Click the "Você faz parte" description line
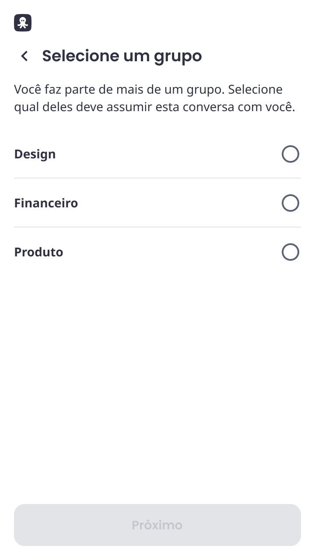This screenshot has width=315, height=560. [x=148, y=90]
